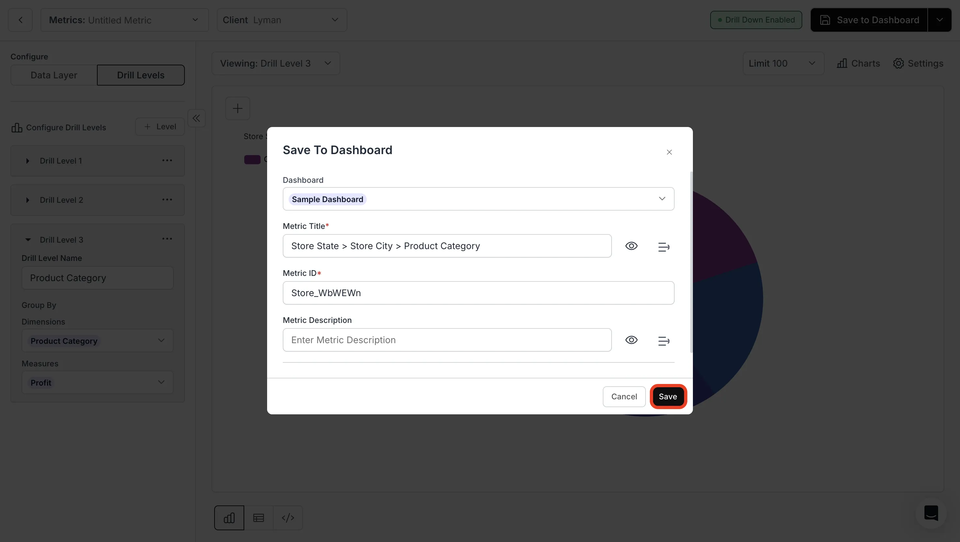Click Save to Dashboard in header
The image size is (960, 542).
click(869, 20)
